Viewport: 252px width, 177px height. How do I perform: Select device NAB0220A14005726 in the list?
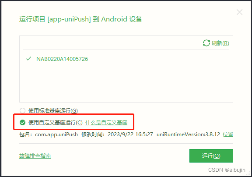click(x=62, y=59)
